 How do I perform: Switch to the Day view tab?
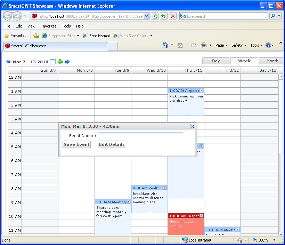[x=216, y=61]
